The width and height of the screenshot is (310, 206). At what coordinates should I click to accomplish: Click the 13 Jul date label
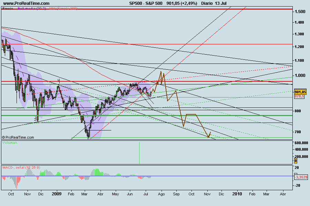[221, 3]
